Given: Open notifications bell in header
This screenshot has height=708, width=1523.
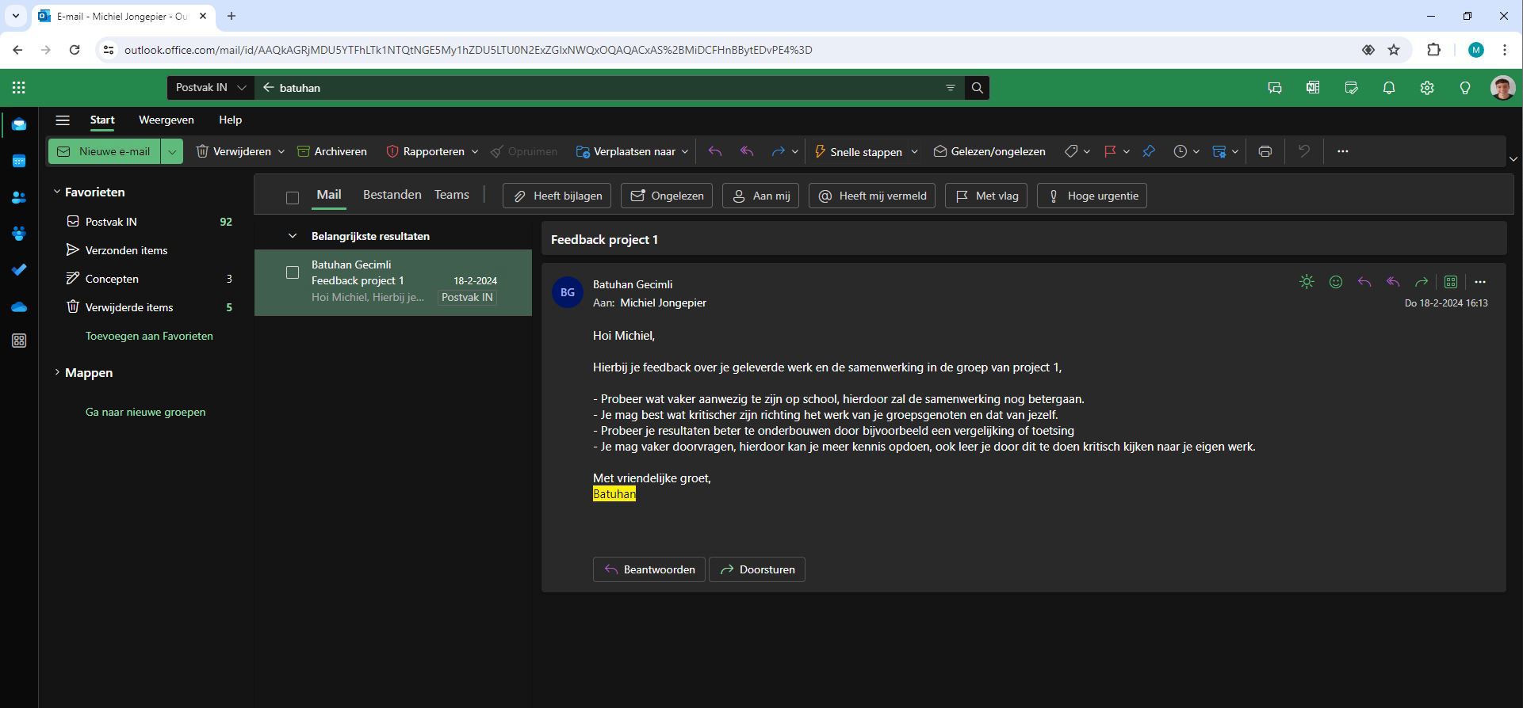Looking at the screenshot, I should point(1389,88).
